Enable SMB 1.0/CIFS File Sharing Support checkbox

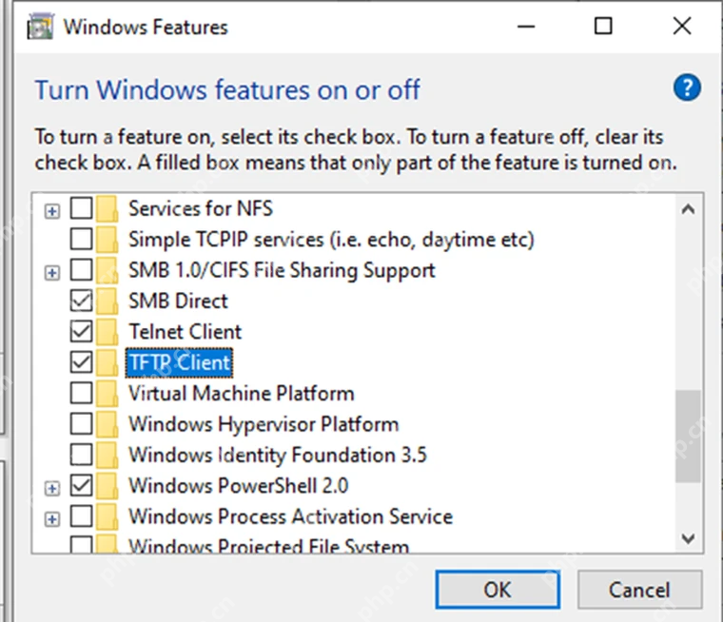tap(81, 270)
